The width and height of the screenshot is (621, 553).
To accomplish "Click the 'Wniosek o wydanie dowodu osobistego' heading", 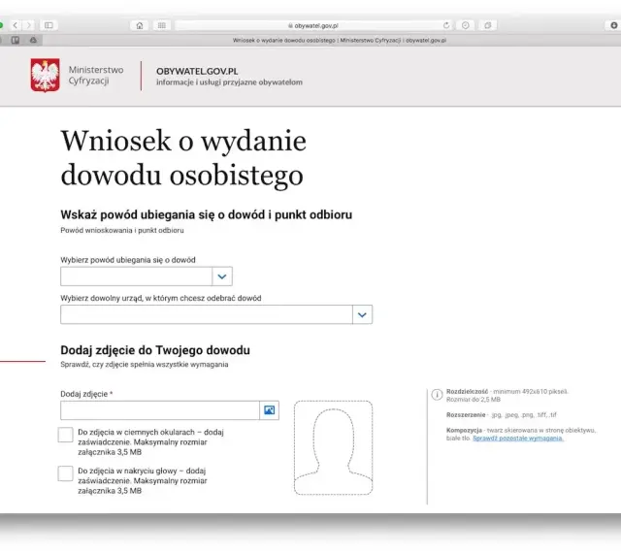I will click(183, 158).
